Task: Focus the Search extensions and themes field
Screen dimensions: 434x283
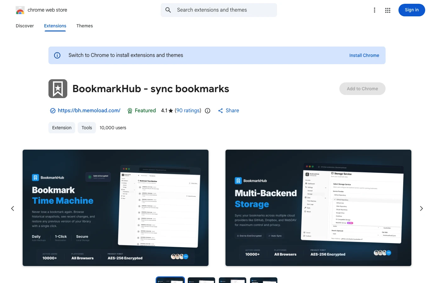Action: pyautogui.click(x=219, y=10)
